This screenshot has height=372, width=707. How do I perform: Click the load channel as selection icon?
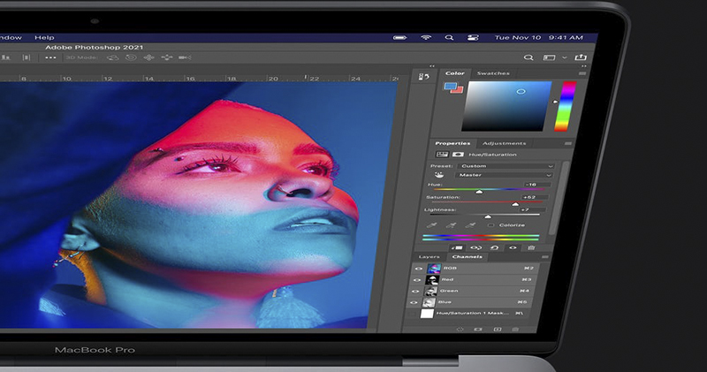click(x=460, y=330)
